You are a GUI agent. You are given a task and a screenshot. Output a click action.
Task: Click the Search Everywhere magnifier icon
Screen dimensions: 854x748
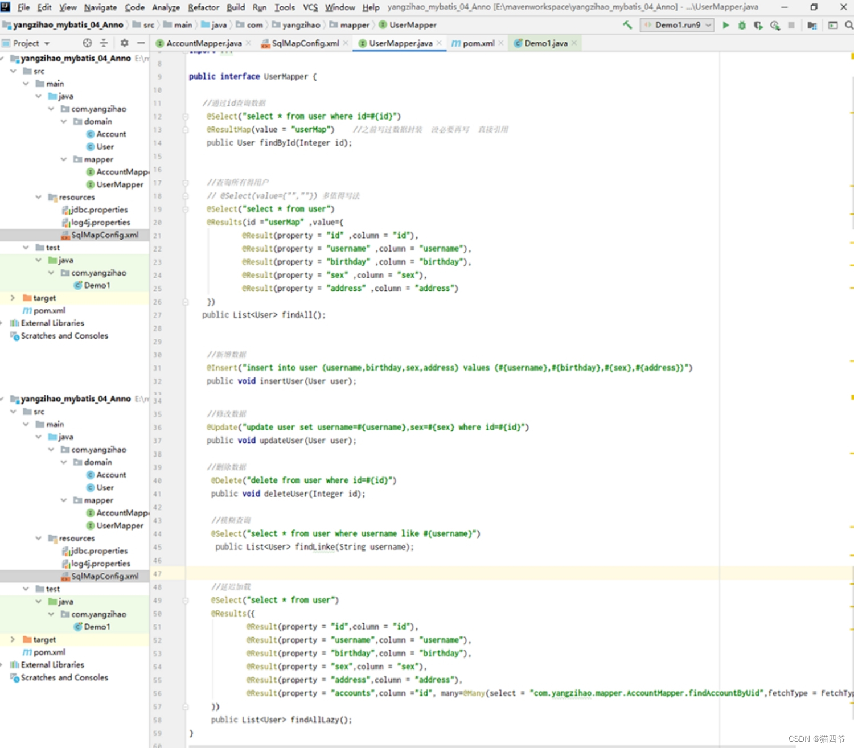pos(849,25)
